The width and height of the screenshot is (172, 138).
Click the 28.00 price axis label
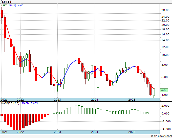pyautogui.click(x=165, y=10)
